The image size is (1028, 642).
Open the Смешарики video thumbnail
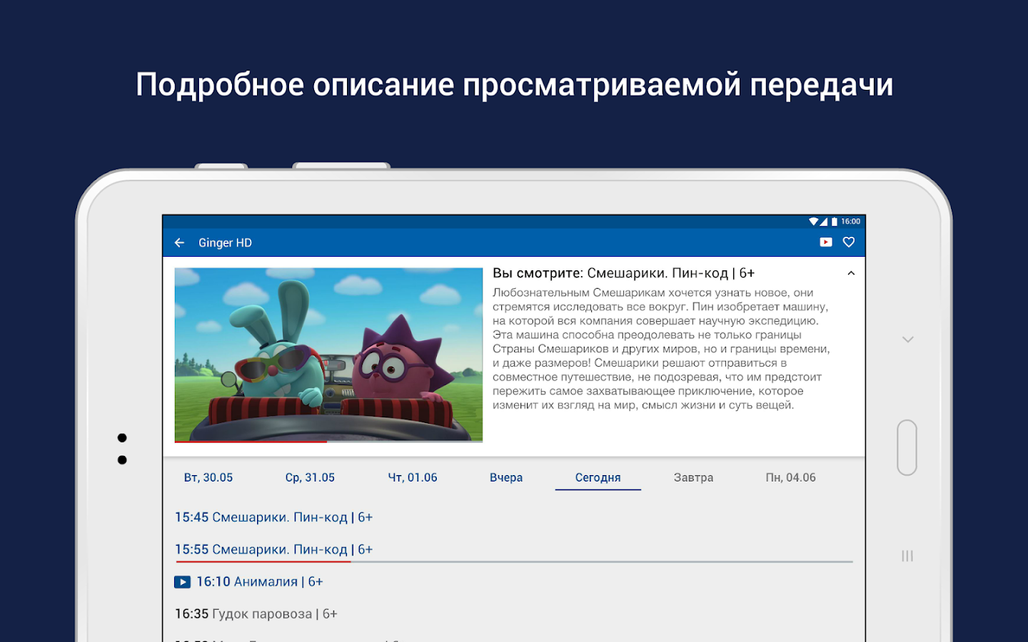(x=328, y=355)
